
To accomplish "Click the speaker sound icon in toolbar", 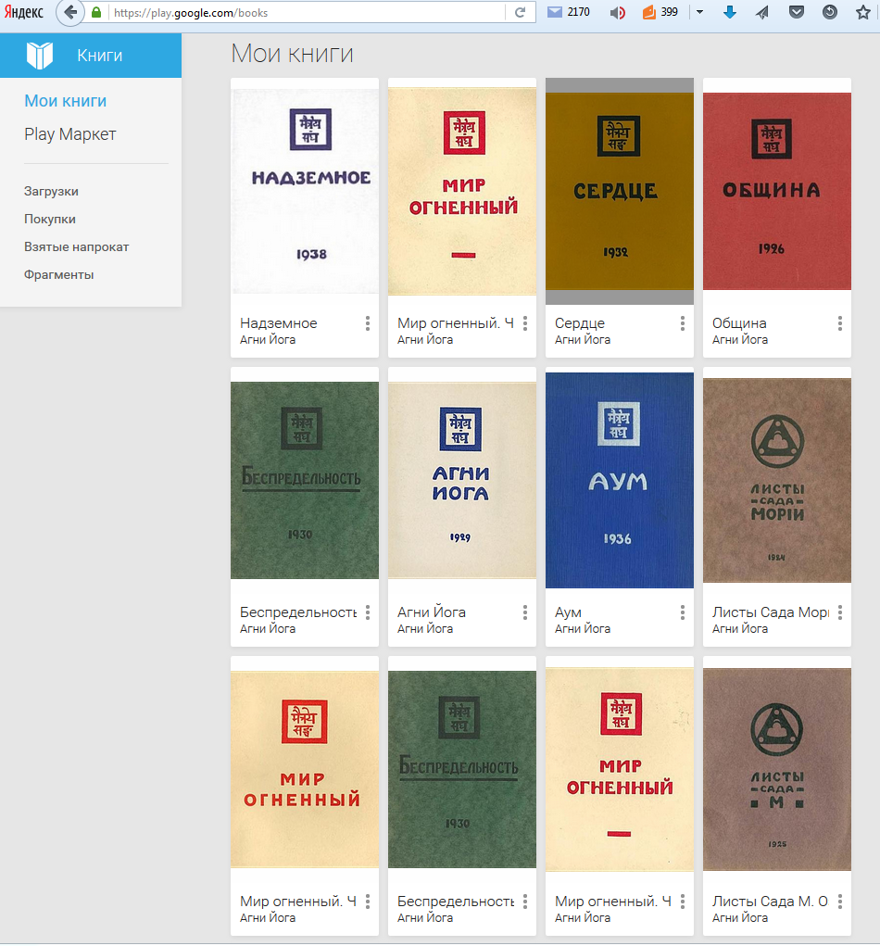I will (x=618, y=13).
